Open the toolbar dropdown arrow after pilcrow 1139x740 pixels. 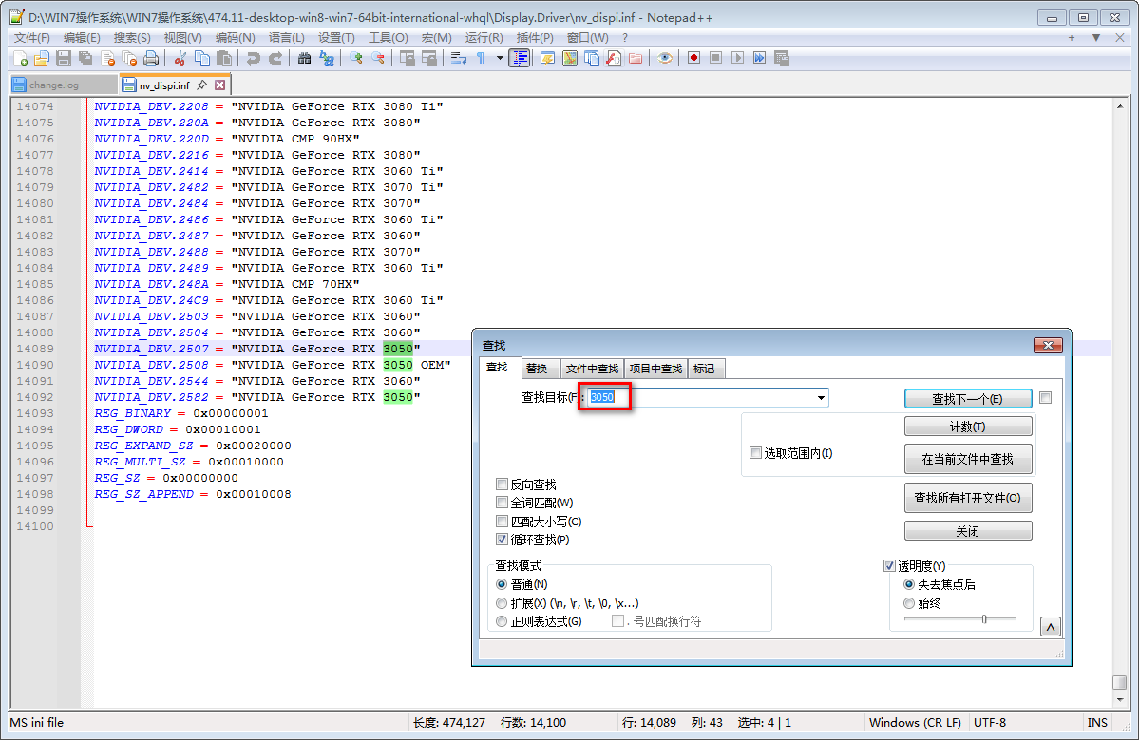tap(500, 58)
